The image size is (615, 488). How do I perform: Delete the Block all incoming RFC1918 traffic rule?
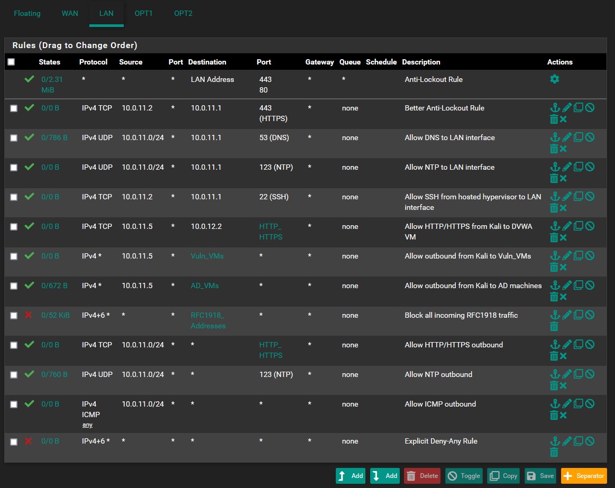[554, 327]
